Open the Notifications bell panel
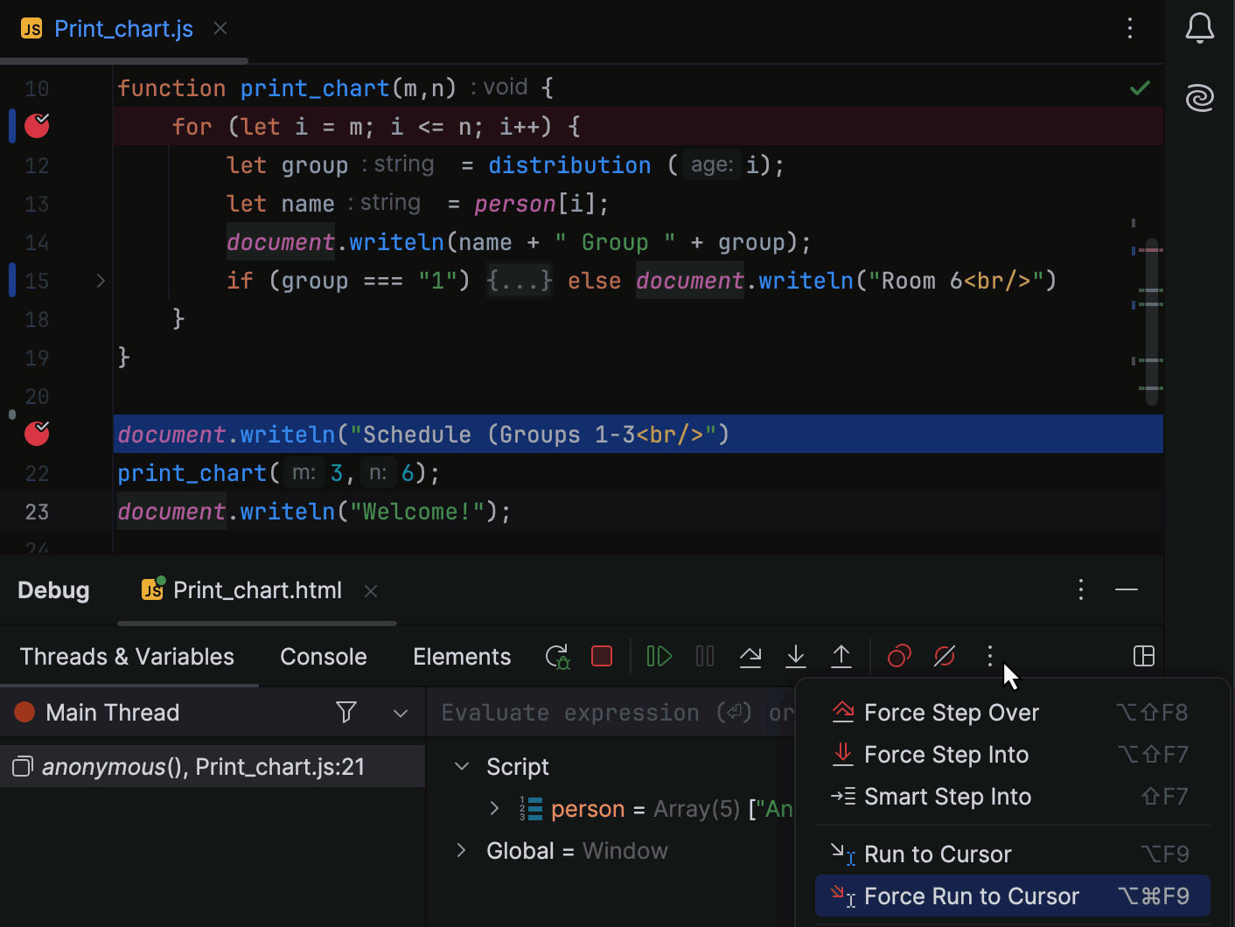 click(x=1199, y=29)
